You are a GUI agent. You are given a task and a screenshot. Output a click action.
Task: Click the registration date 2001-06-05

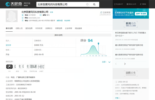(x=39, y=54)
